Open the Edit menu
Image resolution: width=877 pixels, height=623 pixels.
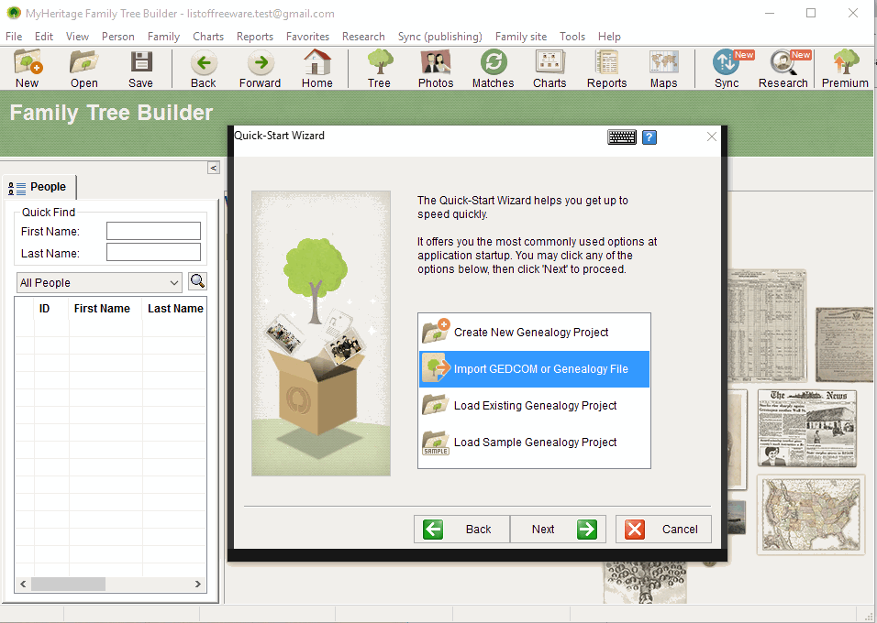click(44, 37)
